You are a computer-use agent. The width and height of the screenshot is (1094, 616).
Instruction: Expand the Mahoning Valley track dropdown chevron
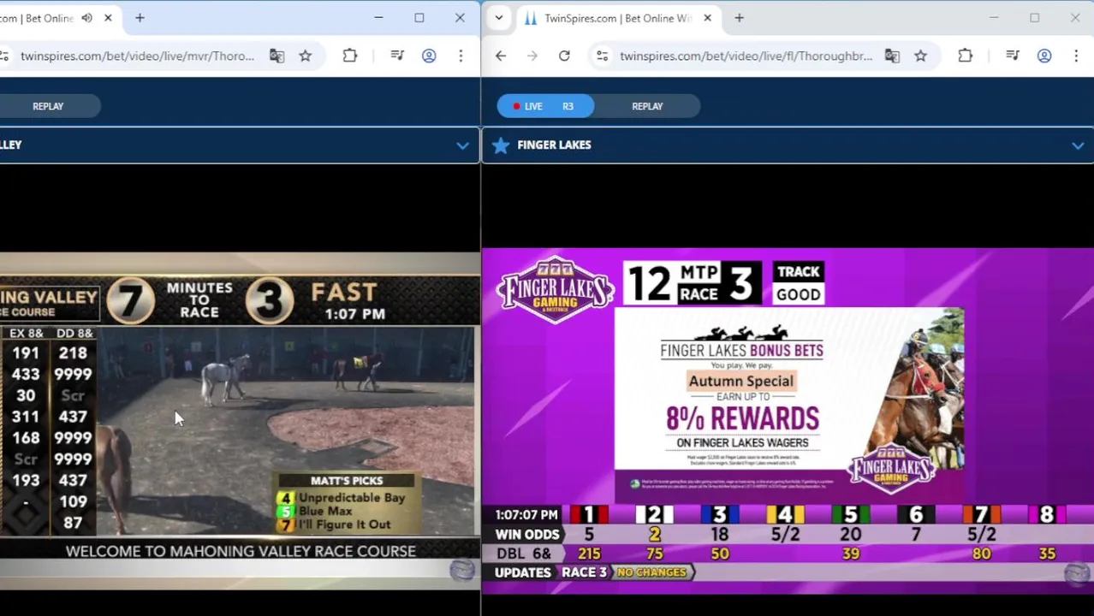pyautogui.click(x=462, y=145)
